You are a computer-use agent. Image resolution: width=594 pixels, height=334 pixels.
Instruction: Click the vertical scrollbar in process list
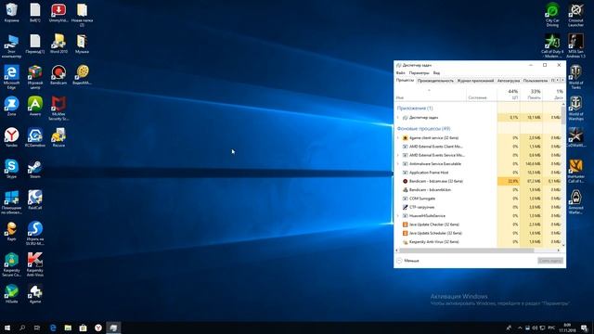click(563, 115)
